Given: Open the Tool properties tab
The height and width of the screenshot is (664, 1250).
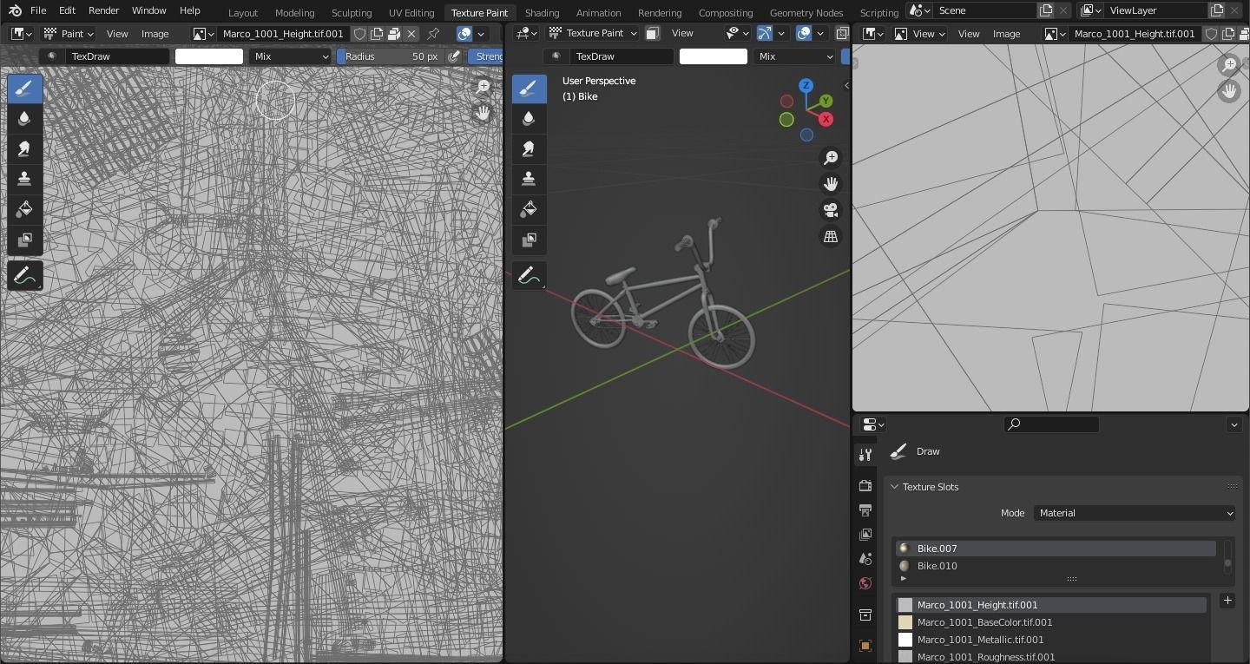Looking at the screenshot, I should [x=865, y=455].
